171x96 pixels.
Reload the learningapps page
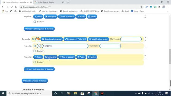(11, 7)
